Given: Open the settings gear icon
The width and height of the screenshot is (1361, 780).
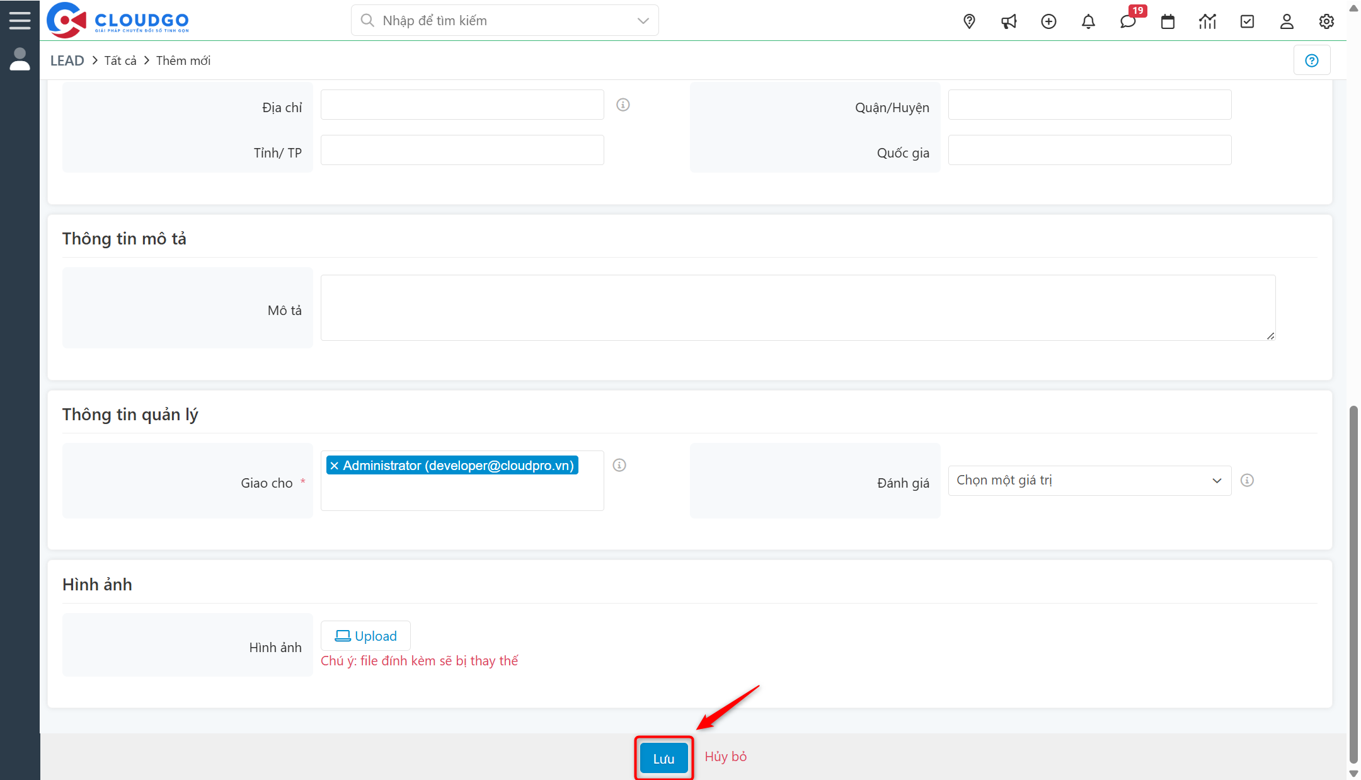Looking at the screenshot, I should point(1326,21).
